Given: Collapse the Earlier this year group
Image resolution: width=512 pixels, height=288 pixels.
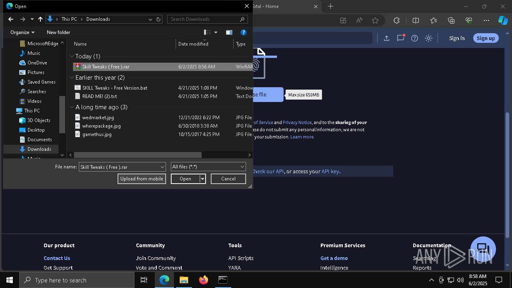Looking at the screenshot, I should [72, 78].
